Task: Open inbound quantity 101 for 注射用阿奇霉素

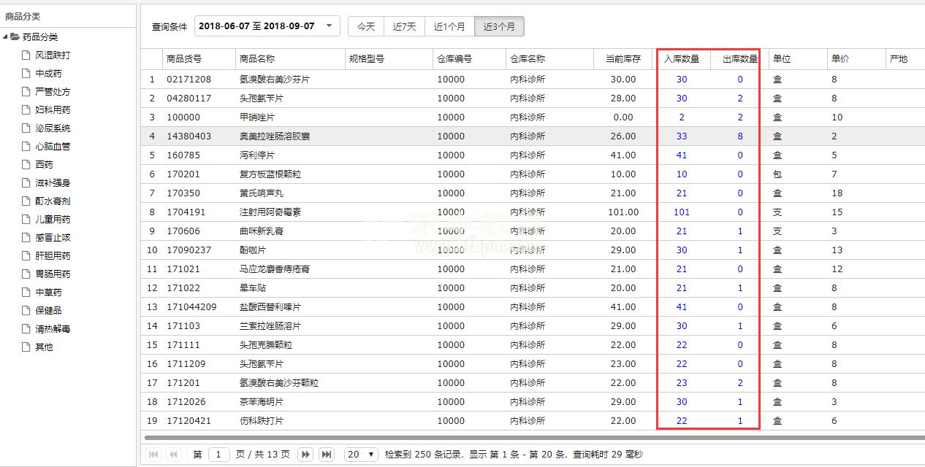Action: click(681, 212)
